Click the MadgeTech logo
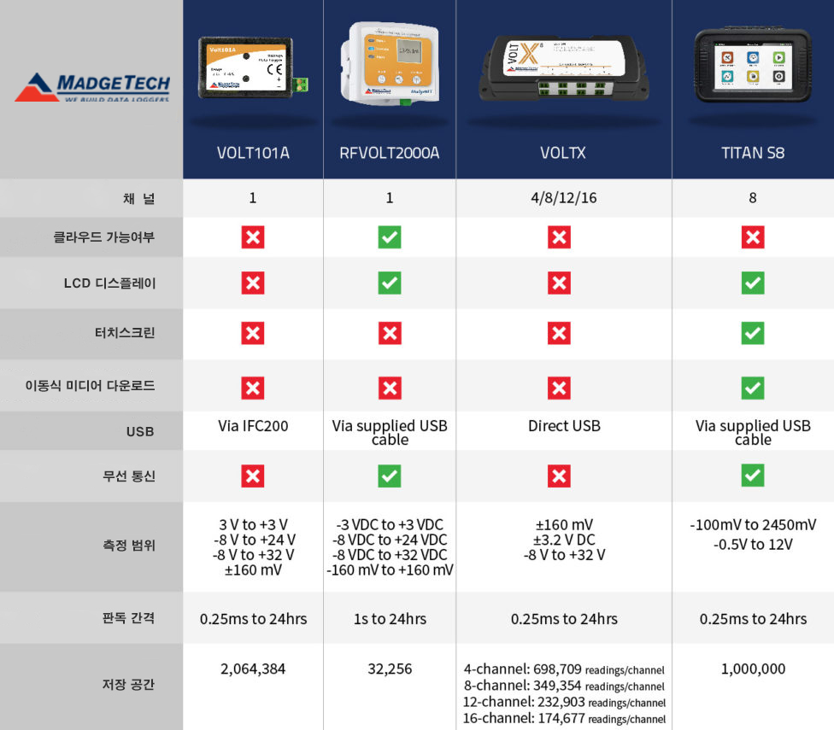Viewport: 834px width, 730px height. [x=92, y=87]
